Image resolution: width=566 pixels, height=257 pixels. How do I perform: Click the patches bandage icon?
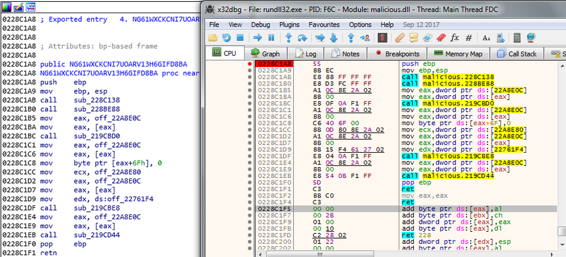coord(399,38)
